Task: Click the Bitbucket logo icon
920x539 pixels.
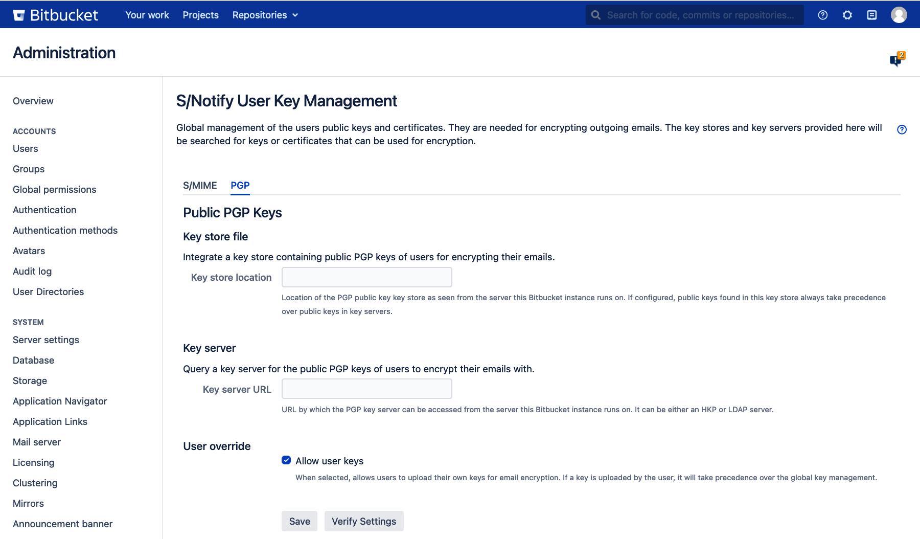Action: [19, 15]
